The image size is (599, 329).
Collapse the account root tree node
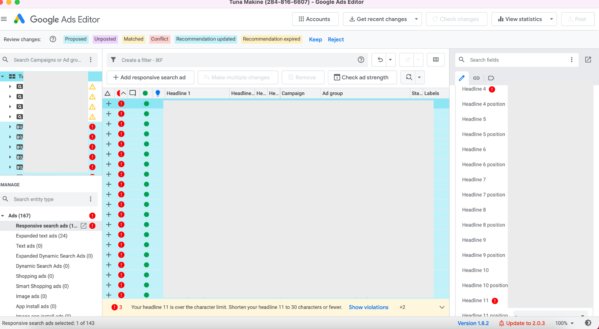pos(3,76)
